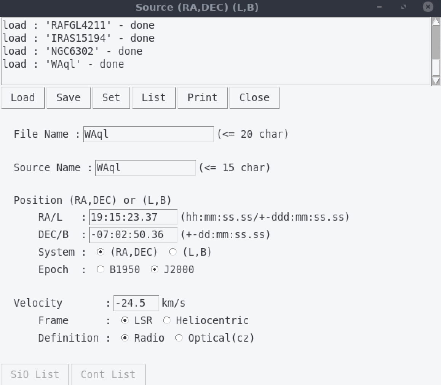Select the (RA,DEC) system radio button
441x385 pixels.
101,252
